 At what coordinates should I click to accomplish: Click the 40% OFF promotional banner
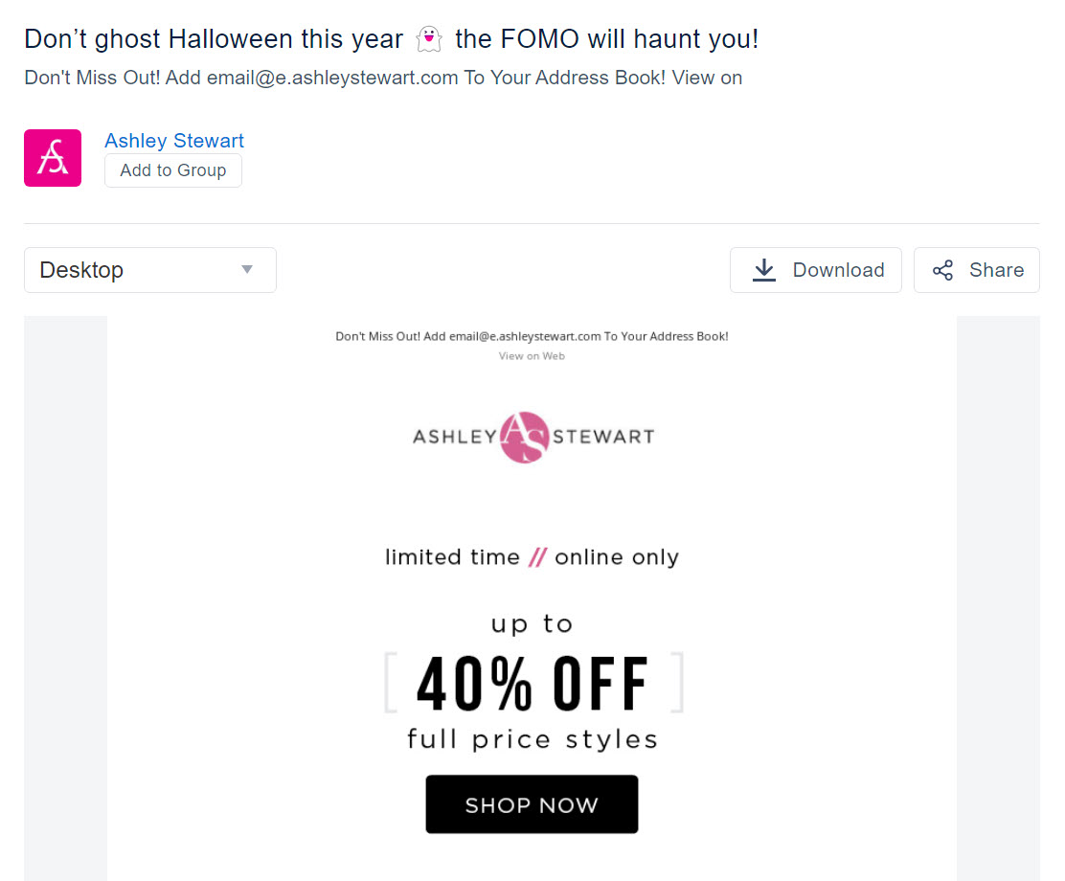532,682
